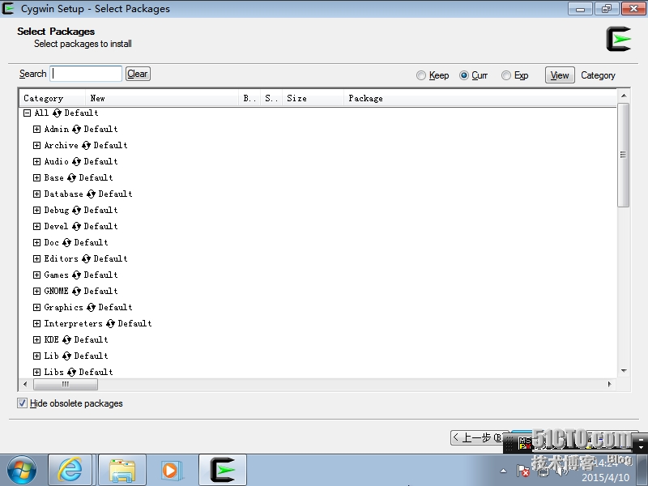Cycle install action icon for Database
The width and height of the screenshot is (648, 486).
click(x=91, y=194)
